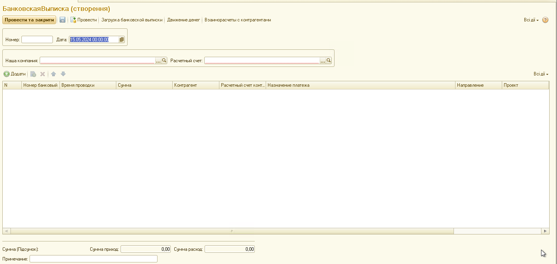Click magnifier icon beside Расчетный счет field
This screenshot has width=557, height=264.
click(x=329, y=61)
